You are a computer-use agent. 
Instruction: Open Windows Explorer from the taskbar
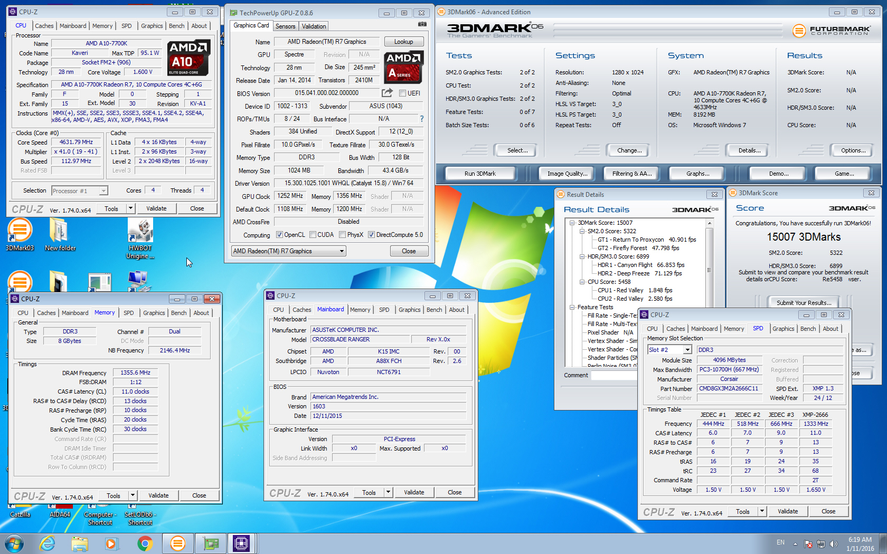80,543
